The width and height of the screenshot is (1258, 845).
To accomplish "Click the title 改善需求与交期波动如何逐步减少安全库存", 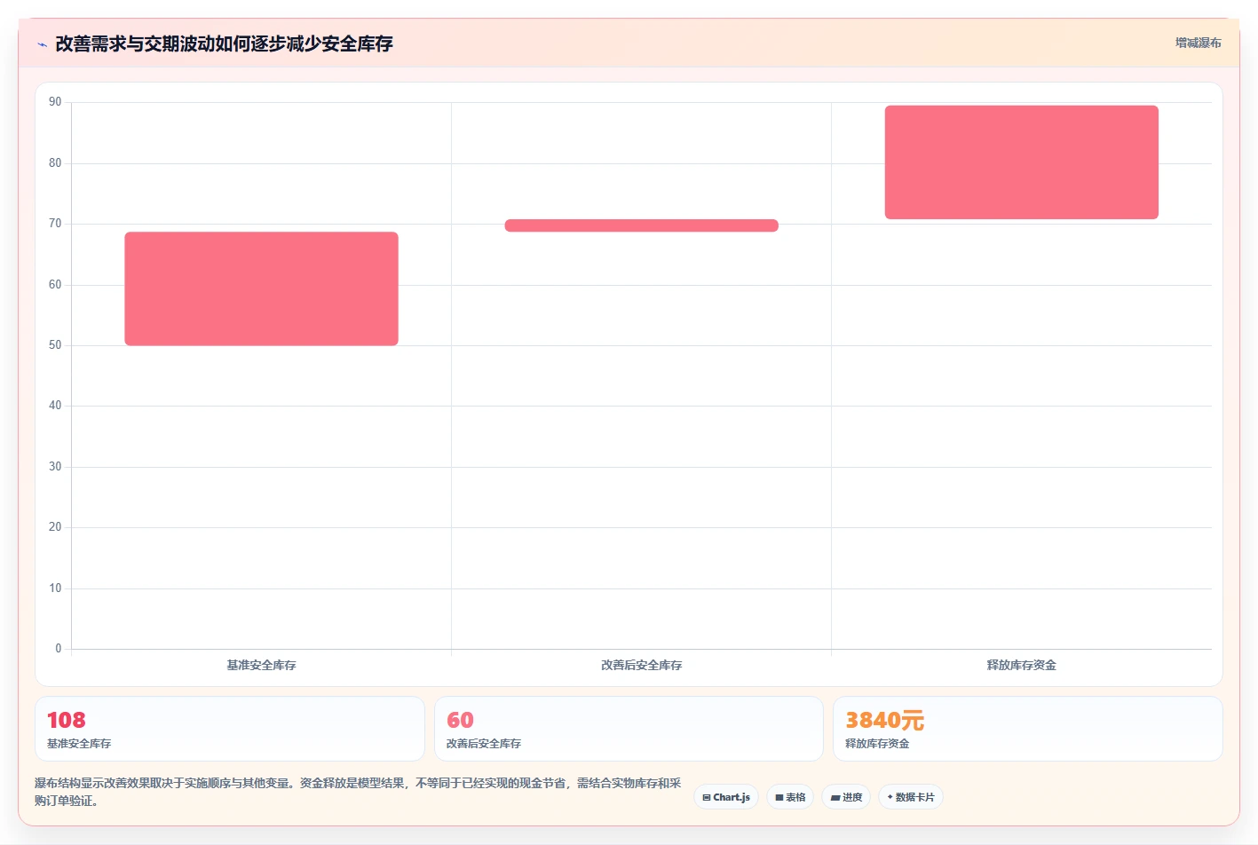I will point(224,43).
